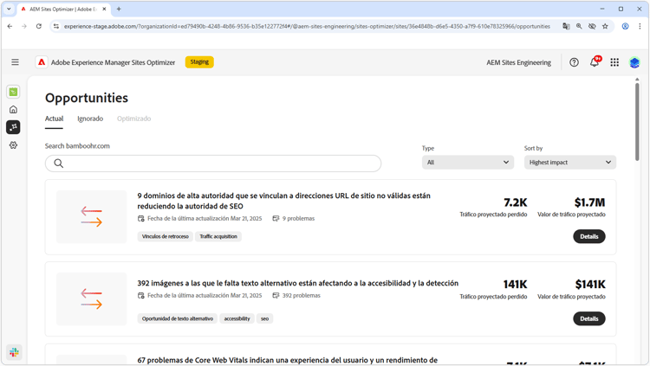Go forward in browser history
Viewport: 650px width, 366px height.
point(24,26)
